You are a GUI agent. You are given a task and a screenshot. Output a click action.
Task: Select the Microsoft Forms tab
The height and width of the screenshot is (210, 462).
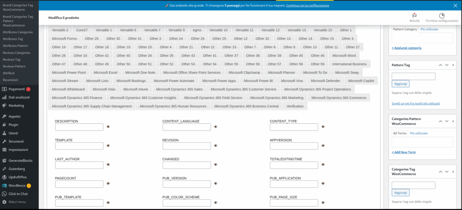[x=64, y=39]
